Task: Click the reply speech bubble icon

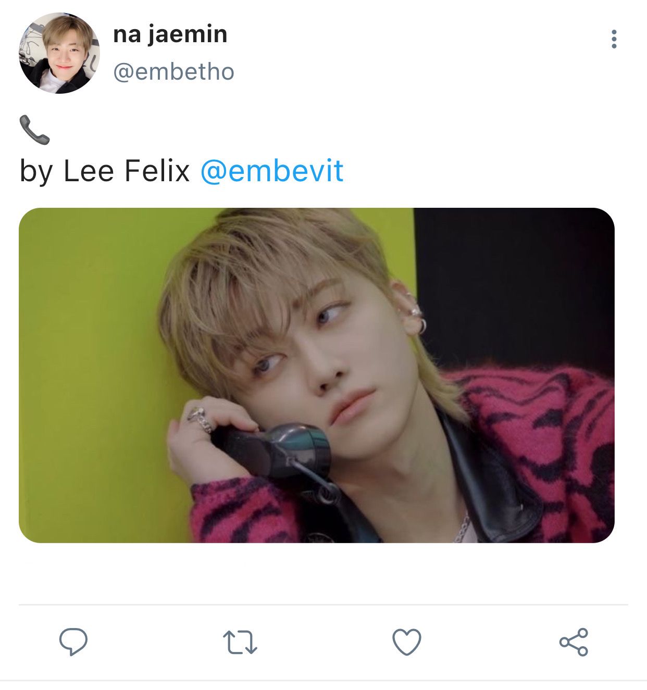Action: [x=73, y=642]
